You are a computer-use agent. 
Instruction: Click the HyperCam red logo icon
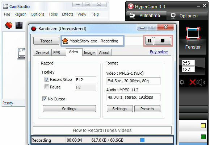point(131,6)
